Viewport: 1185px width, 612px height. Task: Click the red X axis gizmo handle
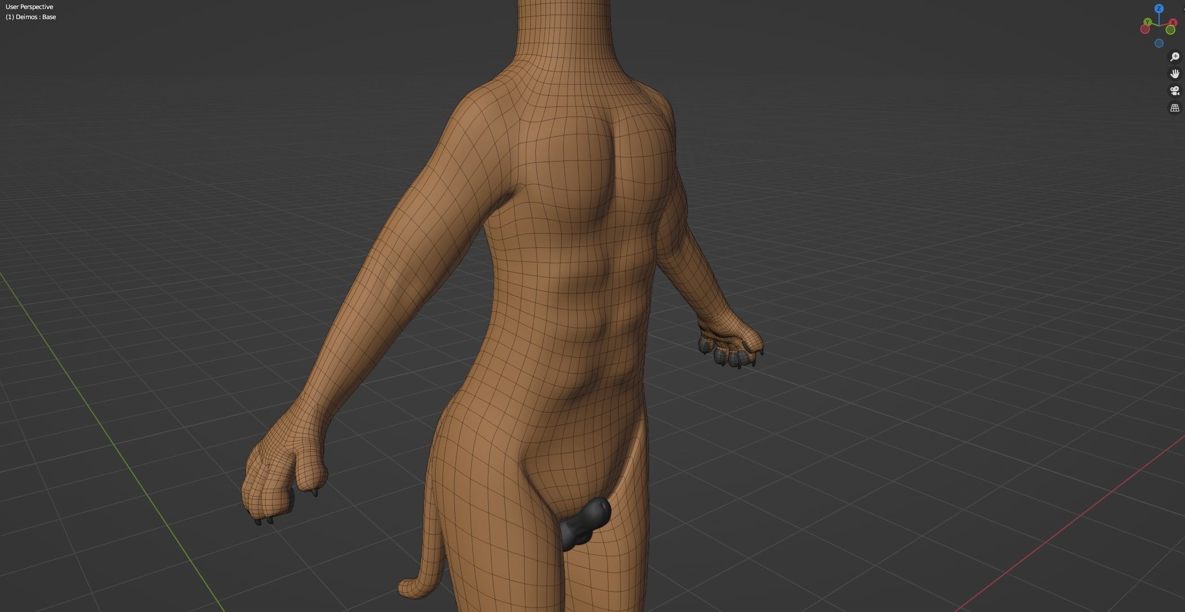(1173, 23)
